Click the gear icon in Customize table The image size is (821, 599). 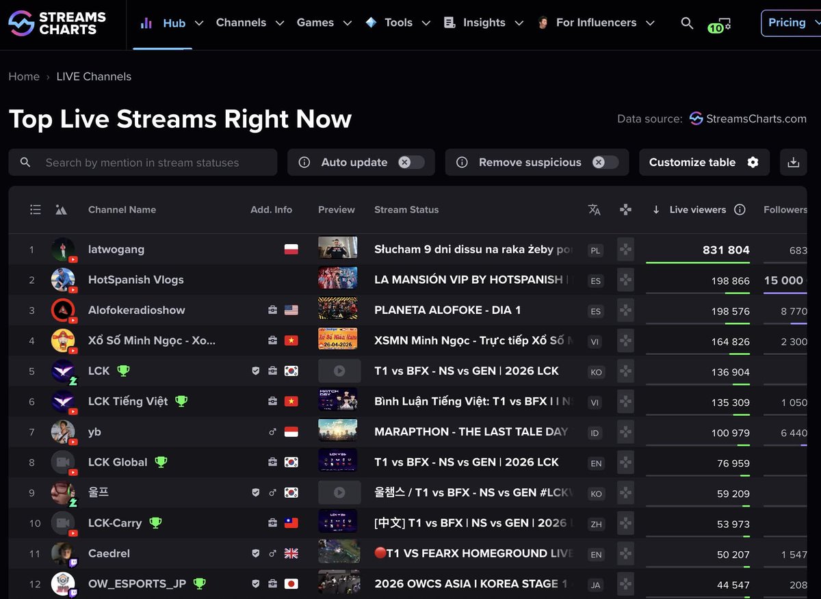coord(753,162)
